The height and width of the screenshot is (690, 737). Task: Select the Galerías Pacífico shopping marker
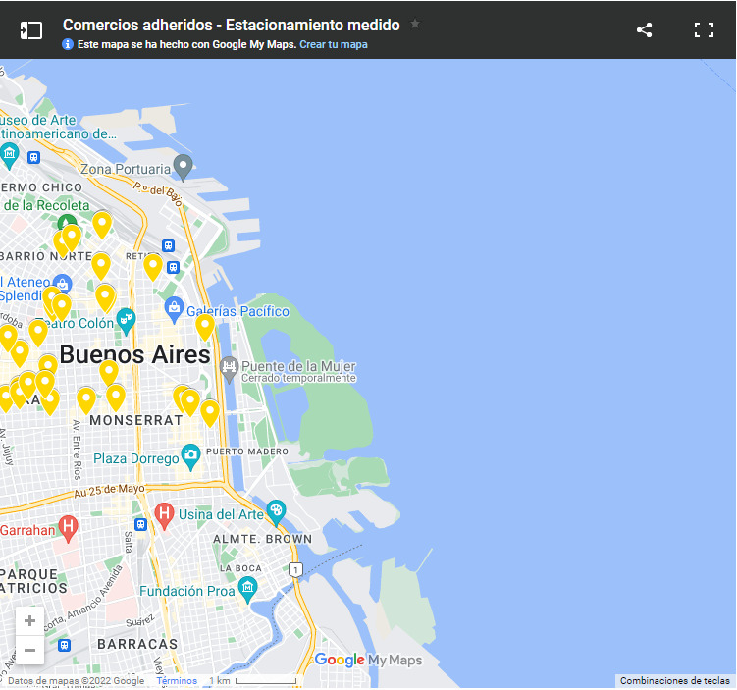coord(175,309)
